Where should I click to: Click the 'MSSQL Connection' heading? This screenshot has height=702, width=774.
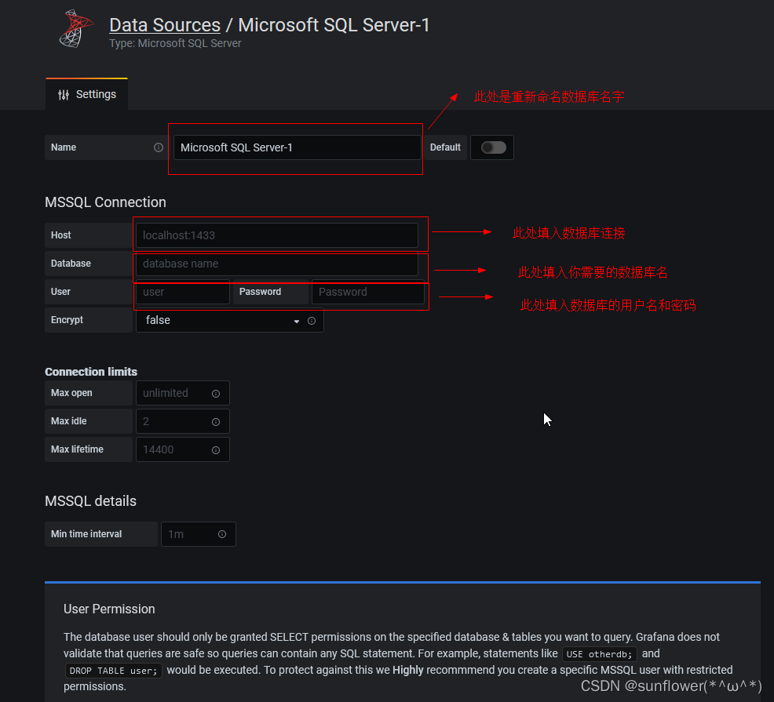pos(106,202)
